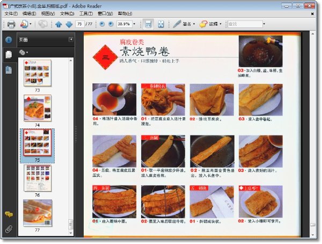Open the Comments panel bubble icon

tap(9, 214)
